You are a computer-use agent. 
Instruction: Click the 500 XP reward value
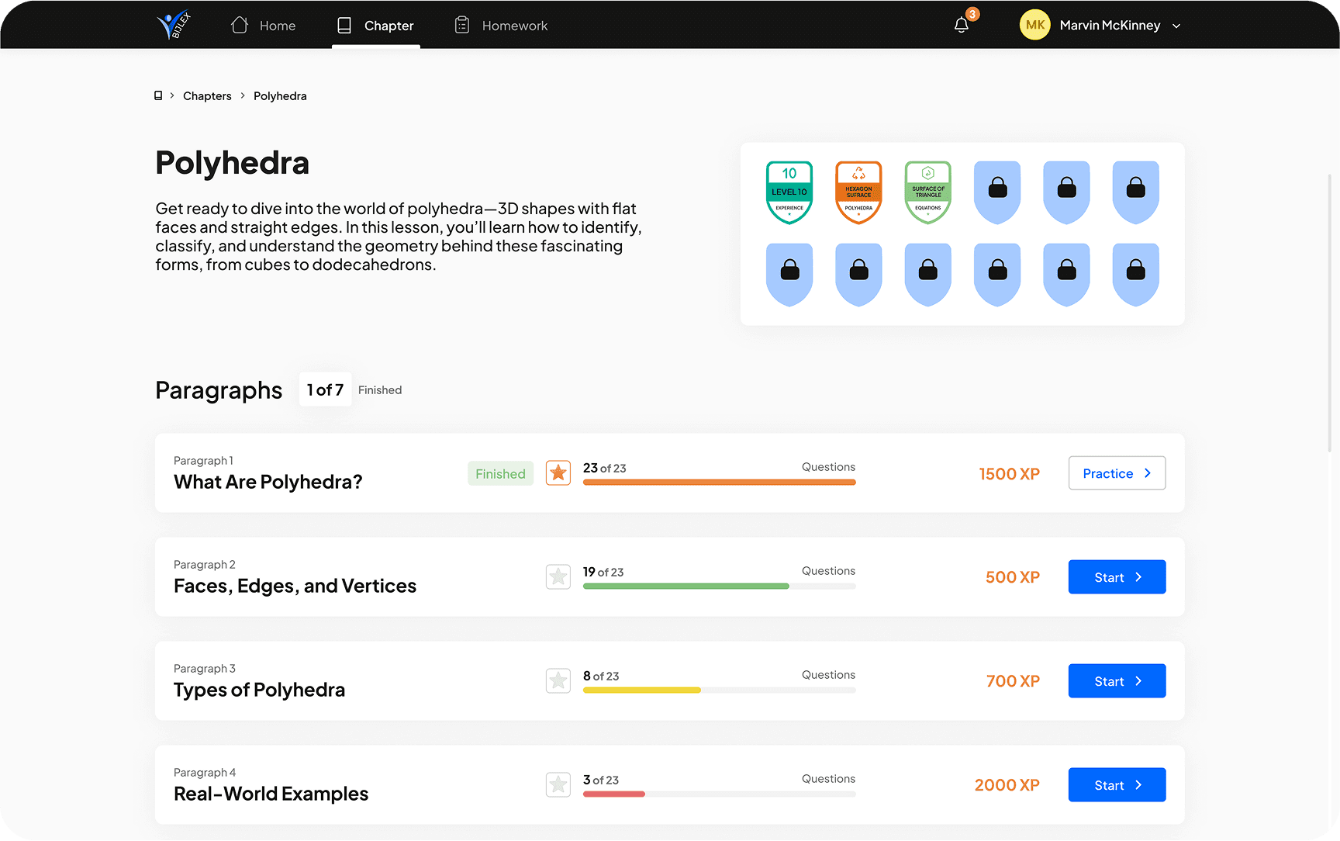click(1013, 577)
